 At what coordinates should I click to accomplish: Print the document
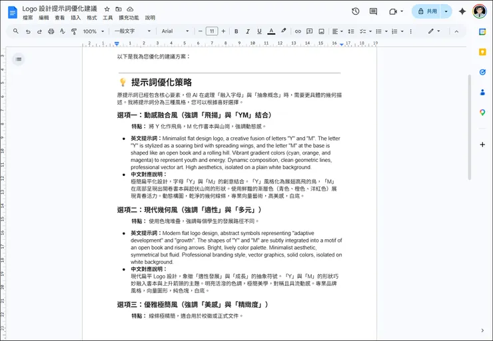click(51, 31)
